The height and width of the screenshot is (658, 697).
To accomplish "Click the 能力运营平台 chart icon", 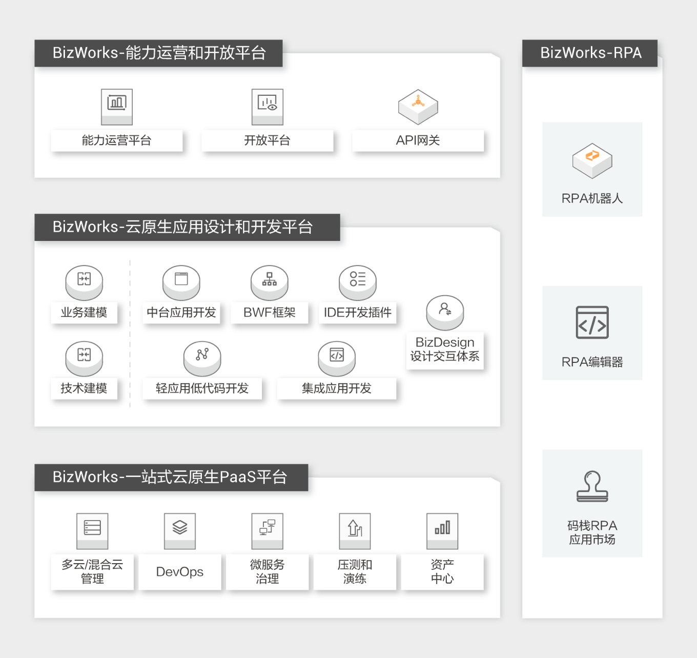I will coord(117,107).
